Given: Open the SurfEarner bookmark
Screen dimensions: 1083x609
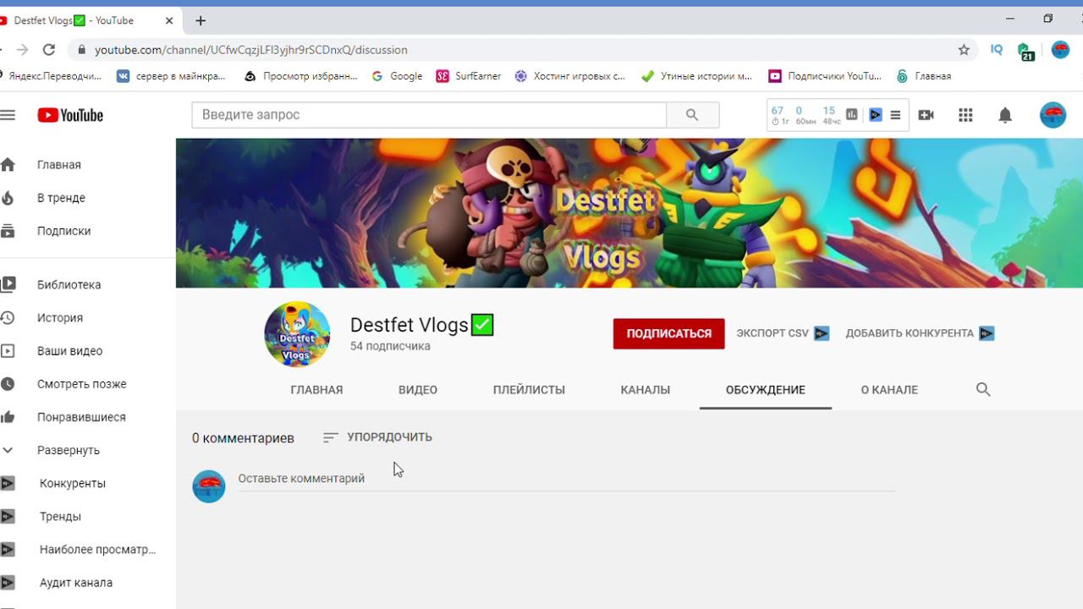Looking at the screenshot, I should click(469, 76).
